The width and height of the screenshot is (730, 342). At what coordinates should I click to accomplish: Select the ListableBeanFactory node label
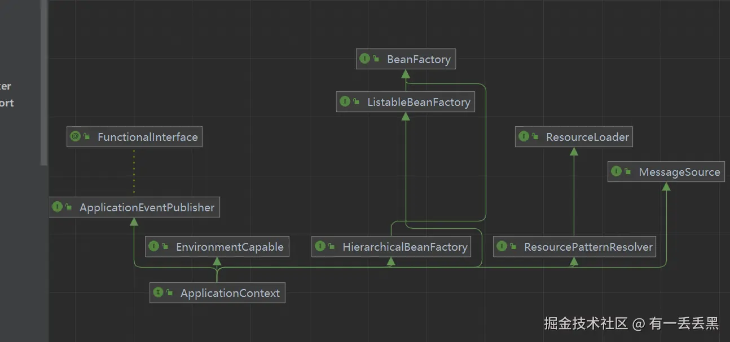419,102
